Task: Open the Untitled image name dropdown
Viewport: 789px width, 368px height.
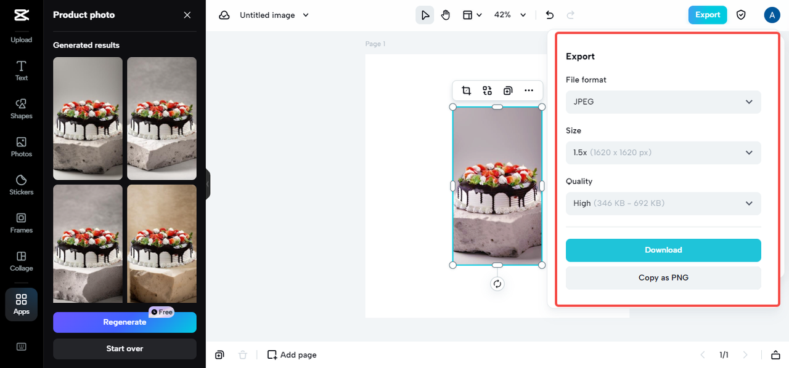Action: 274,15
